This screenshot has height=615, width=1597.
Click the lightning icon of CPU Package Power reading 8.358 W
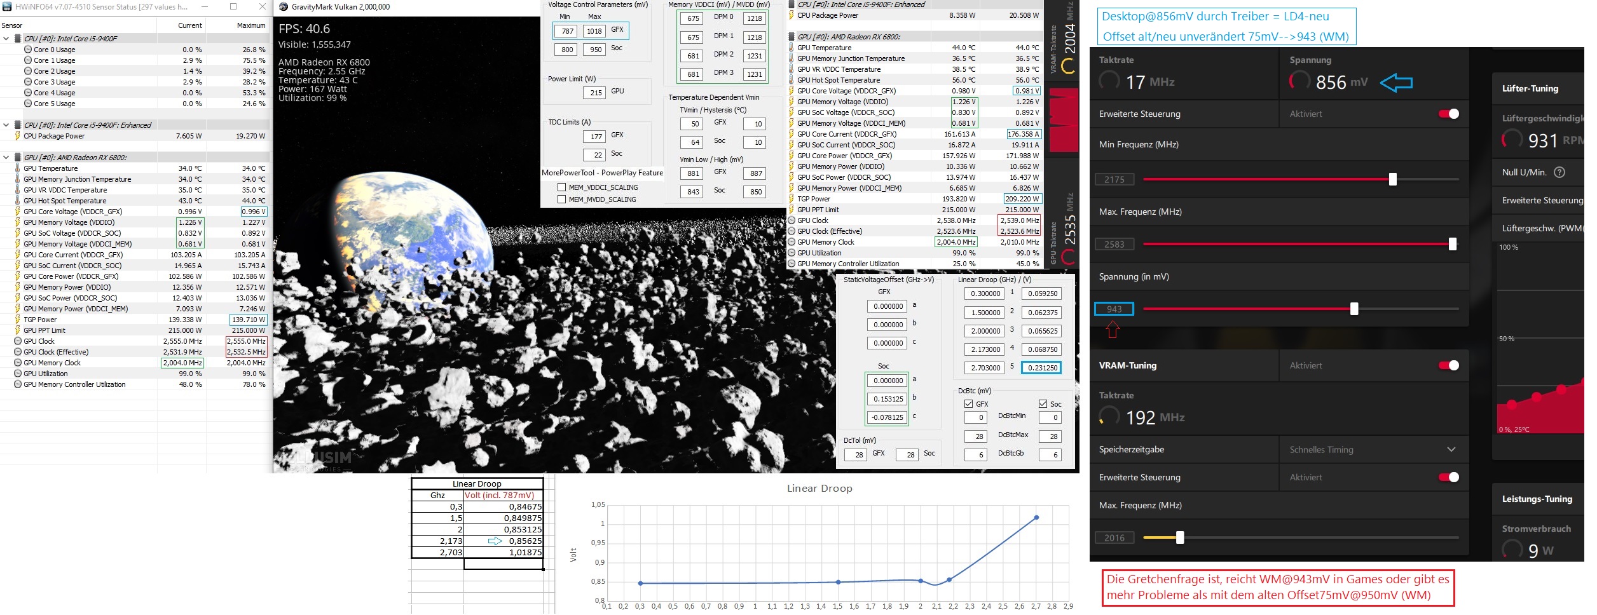coord(792,15)
